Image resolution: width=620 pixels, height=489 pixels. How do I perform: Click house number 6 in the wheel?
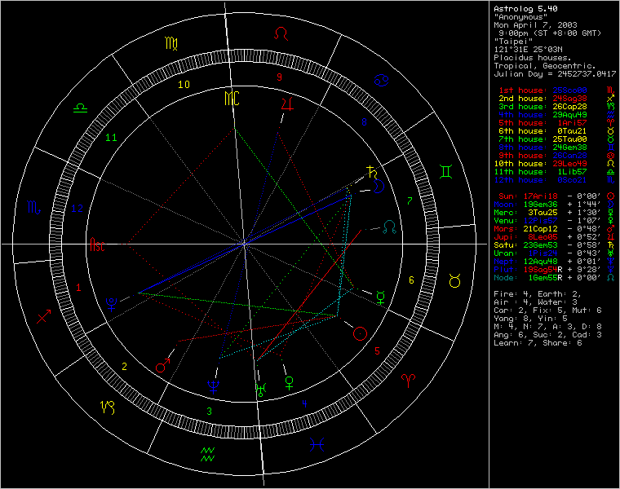411,280
